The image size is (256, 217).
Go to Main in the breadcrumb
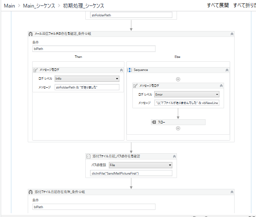point(9,6)
